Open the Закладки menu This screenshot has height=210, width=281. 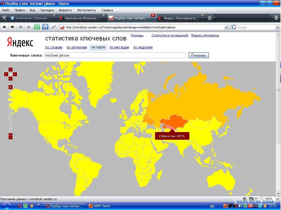47,10
